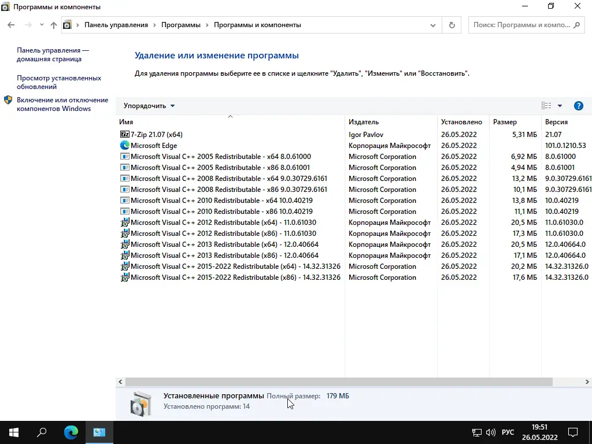Viewport: 592px width, 444px height.
Task: Sort by Размер column header
Action: point(515,122)
